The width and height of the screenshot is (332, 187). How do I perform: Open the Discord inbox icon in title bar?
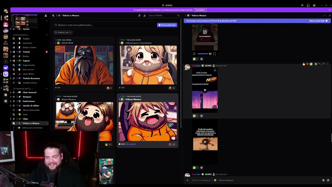pyautogui.click(x=308, y=5)
